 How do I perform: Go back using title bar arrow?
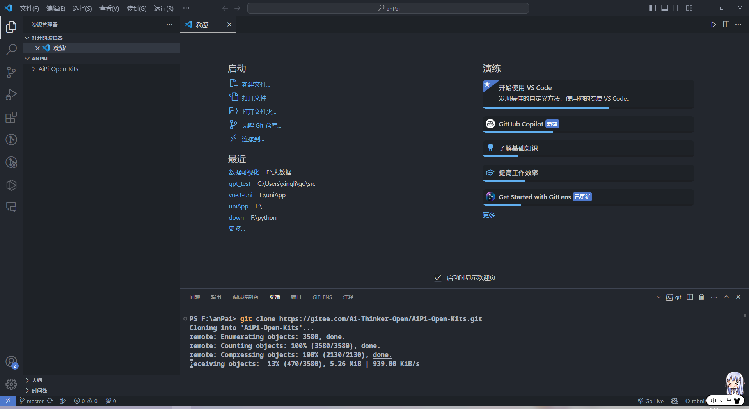(225, 8)
